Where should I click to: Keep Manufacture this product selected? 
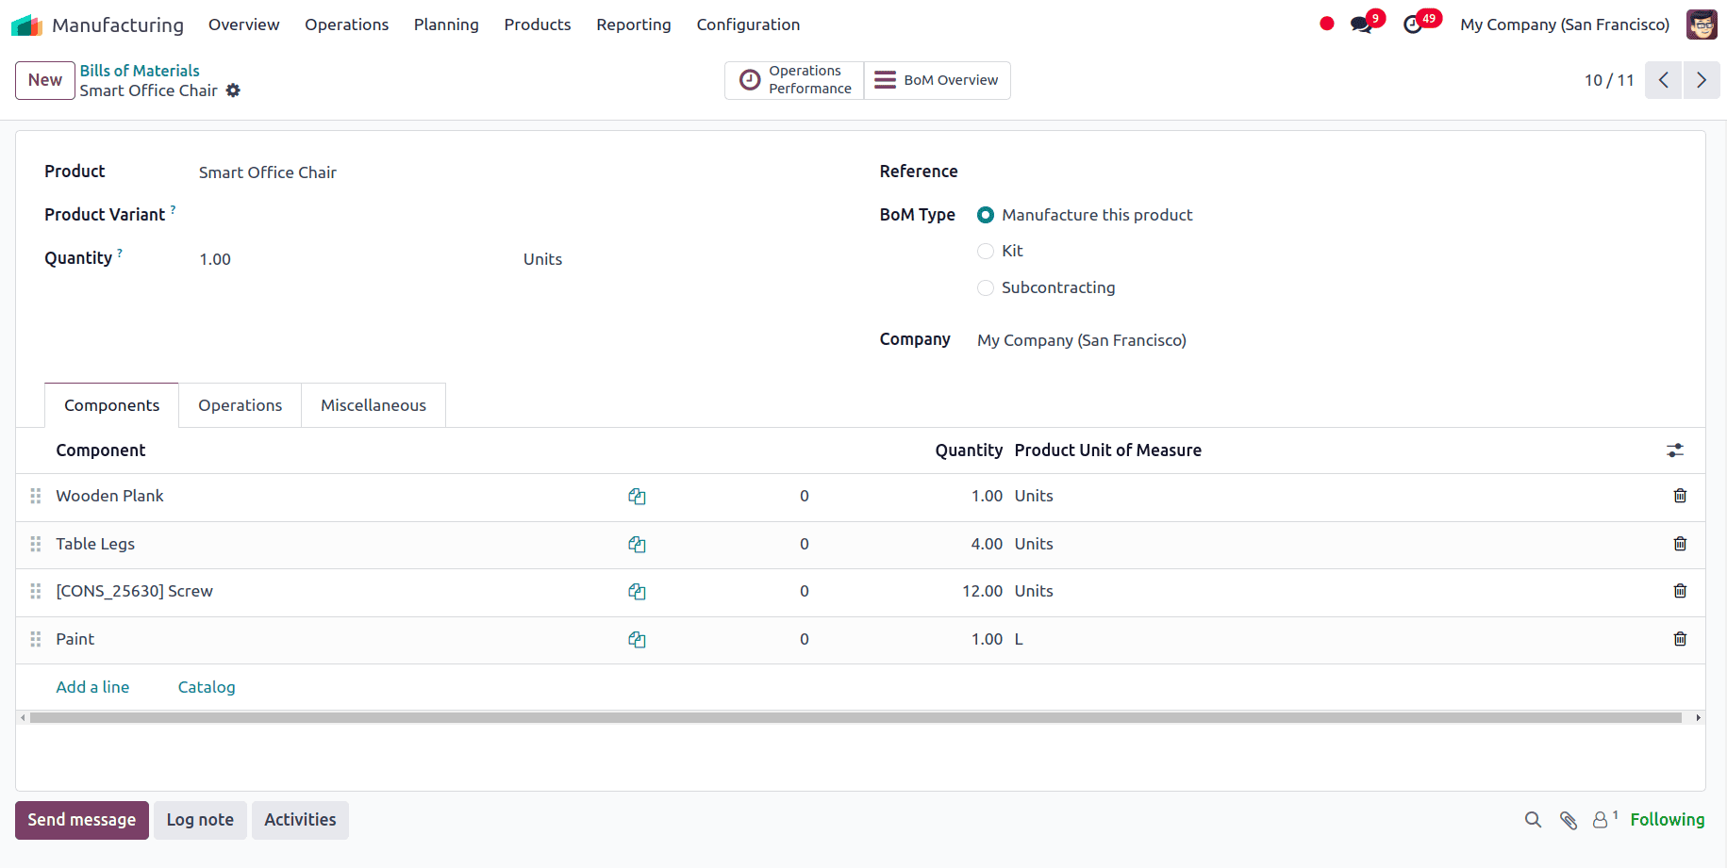(985, 215)
